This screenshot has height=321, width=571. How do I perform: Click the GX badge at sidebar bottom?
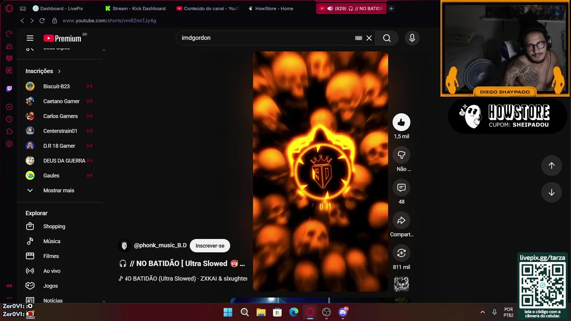9,286
